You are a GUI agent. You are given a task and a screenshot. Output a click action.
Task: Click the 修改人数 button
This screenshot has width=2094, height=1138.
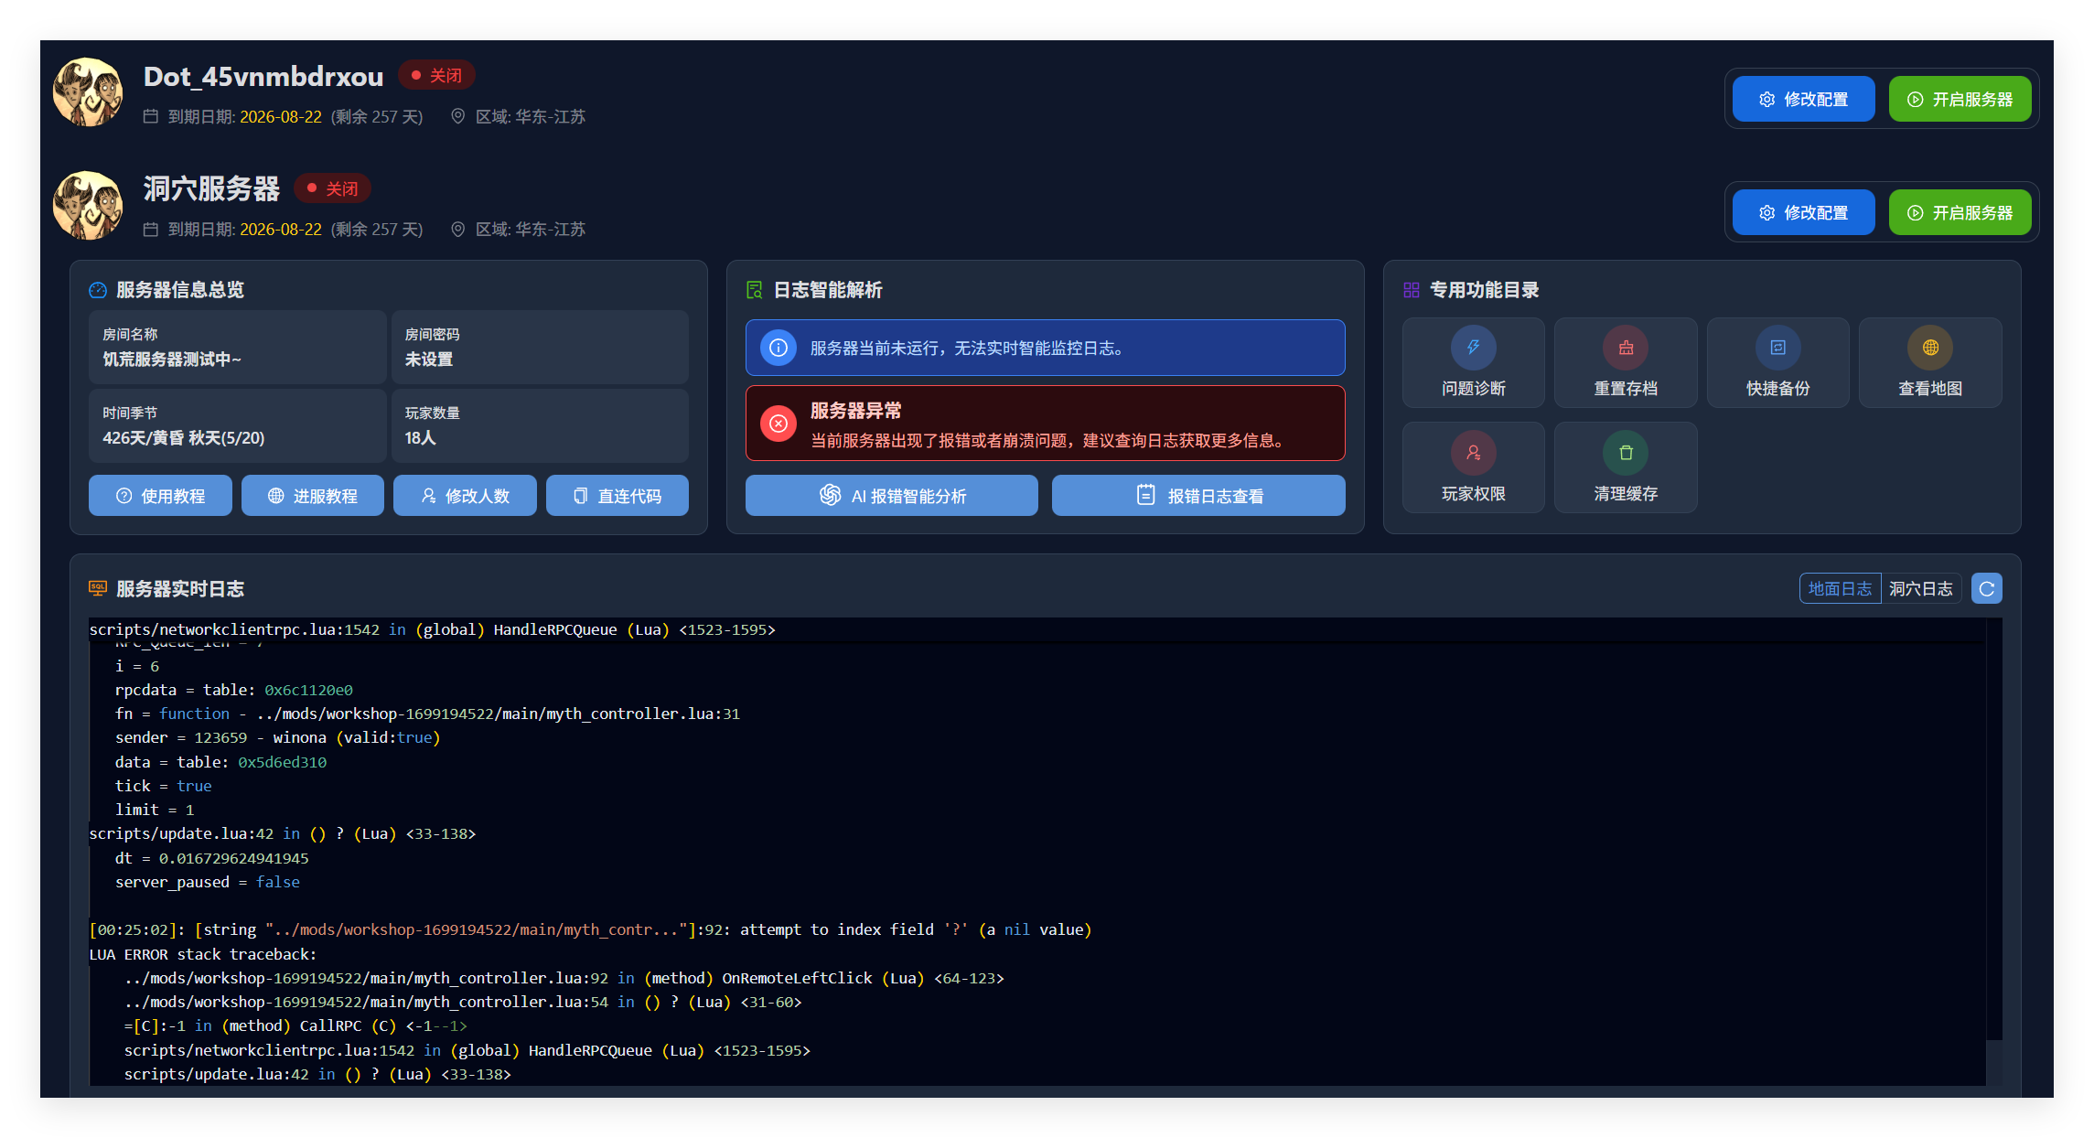pyautogui.click(x=465, y=496)
